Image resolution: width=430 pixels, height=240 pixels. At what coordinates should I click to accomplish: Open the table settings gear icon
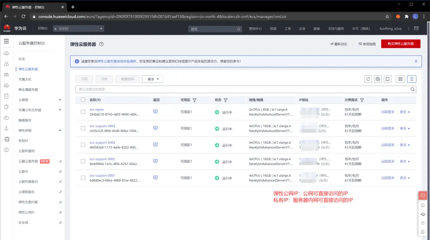click(x=378, y=79)
